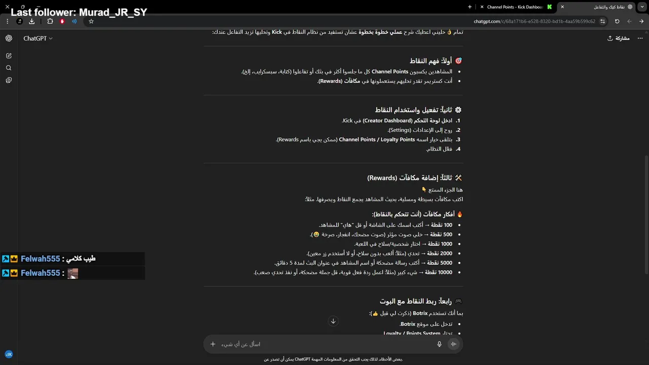Start a new chat from the sidebar

click(9, 56)
